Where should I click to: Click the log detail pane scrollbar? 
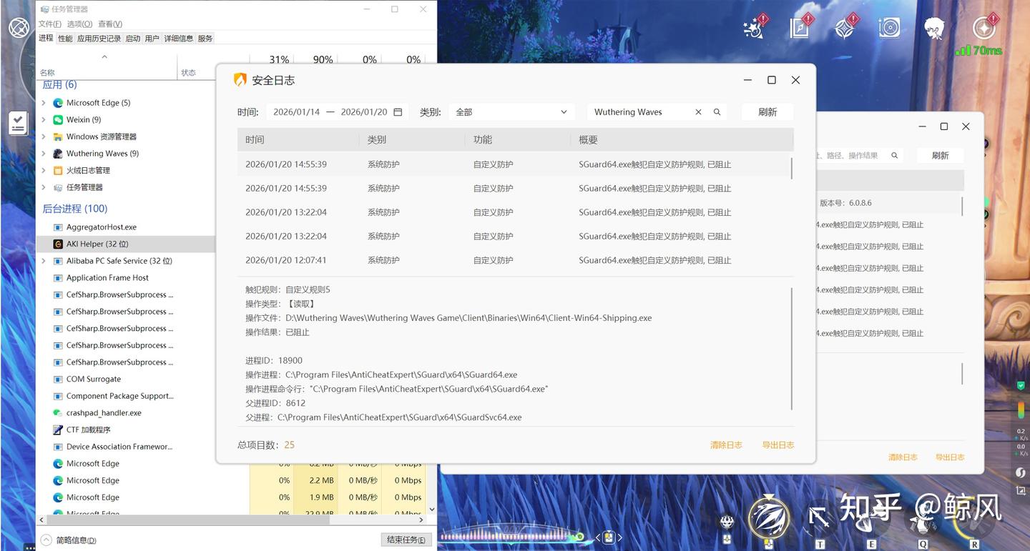pos(791,349)
